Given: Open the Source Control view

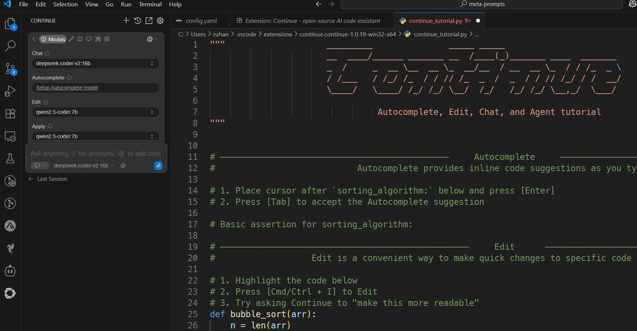Looking at the screenshot, I should click(x=10, y=68).
